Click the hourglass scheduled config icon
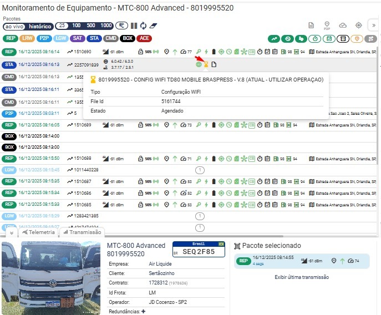 206,64
